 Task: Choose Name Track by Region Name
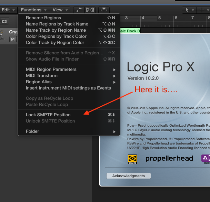69,30
